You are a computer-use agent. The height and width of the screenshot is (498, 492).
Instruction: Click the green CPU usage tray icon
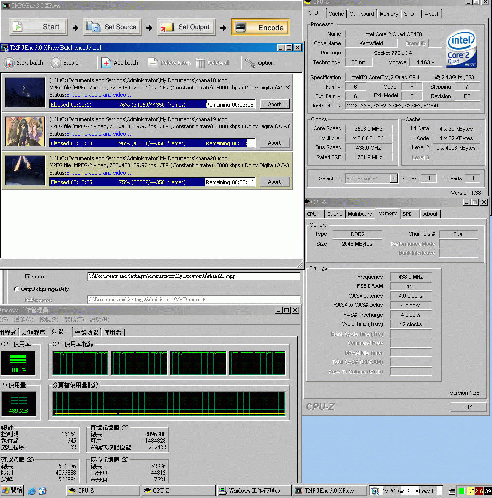coord(461,491)
